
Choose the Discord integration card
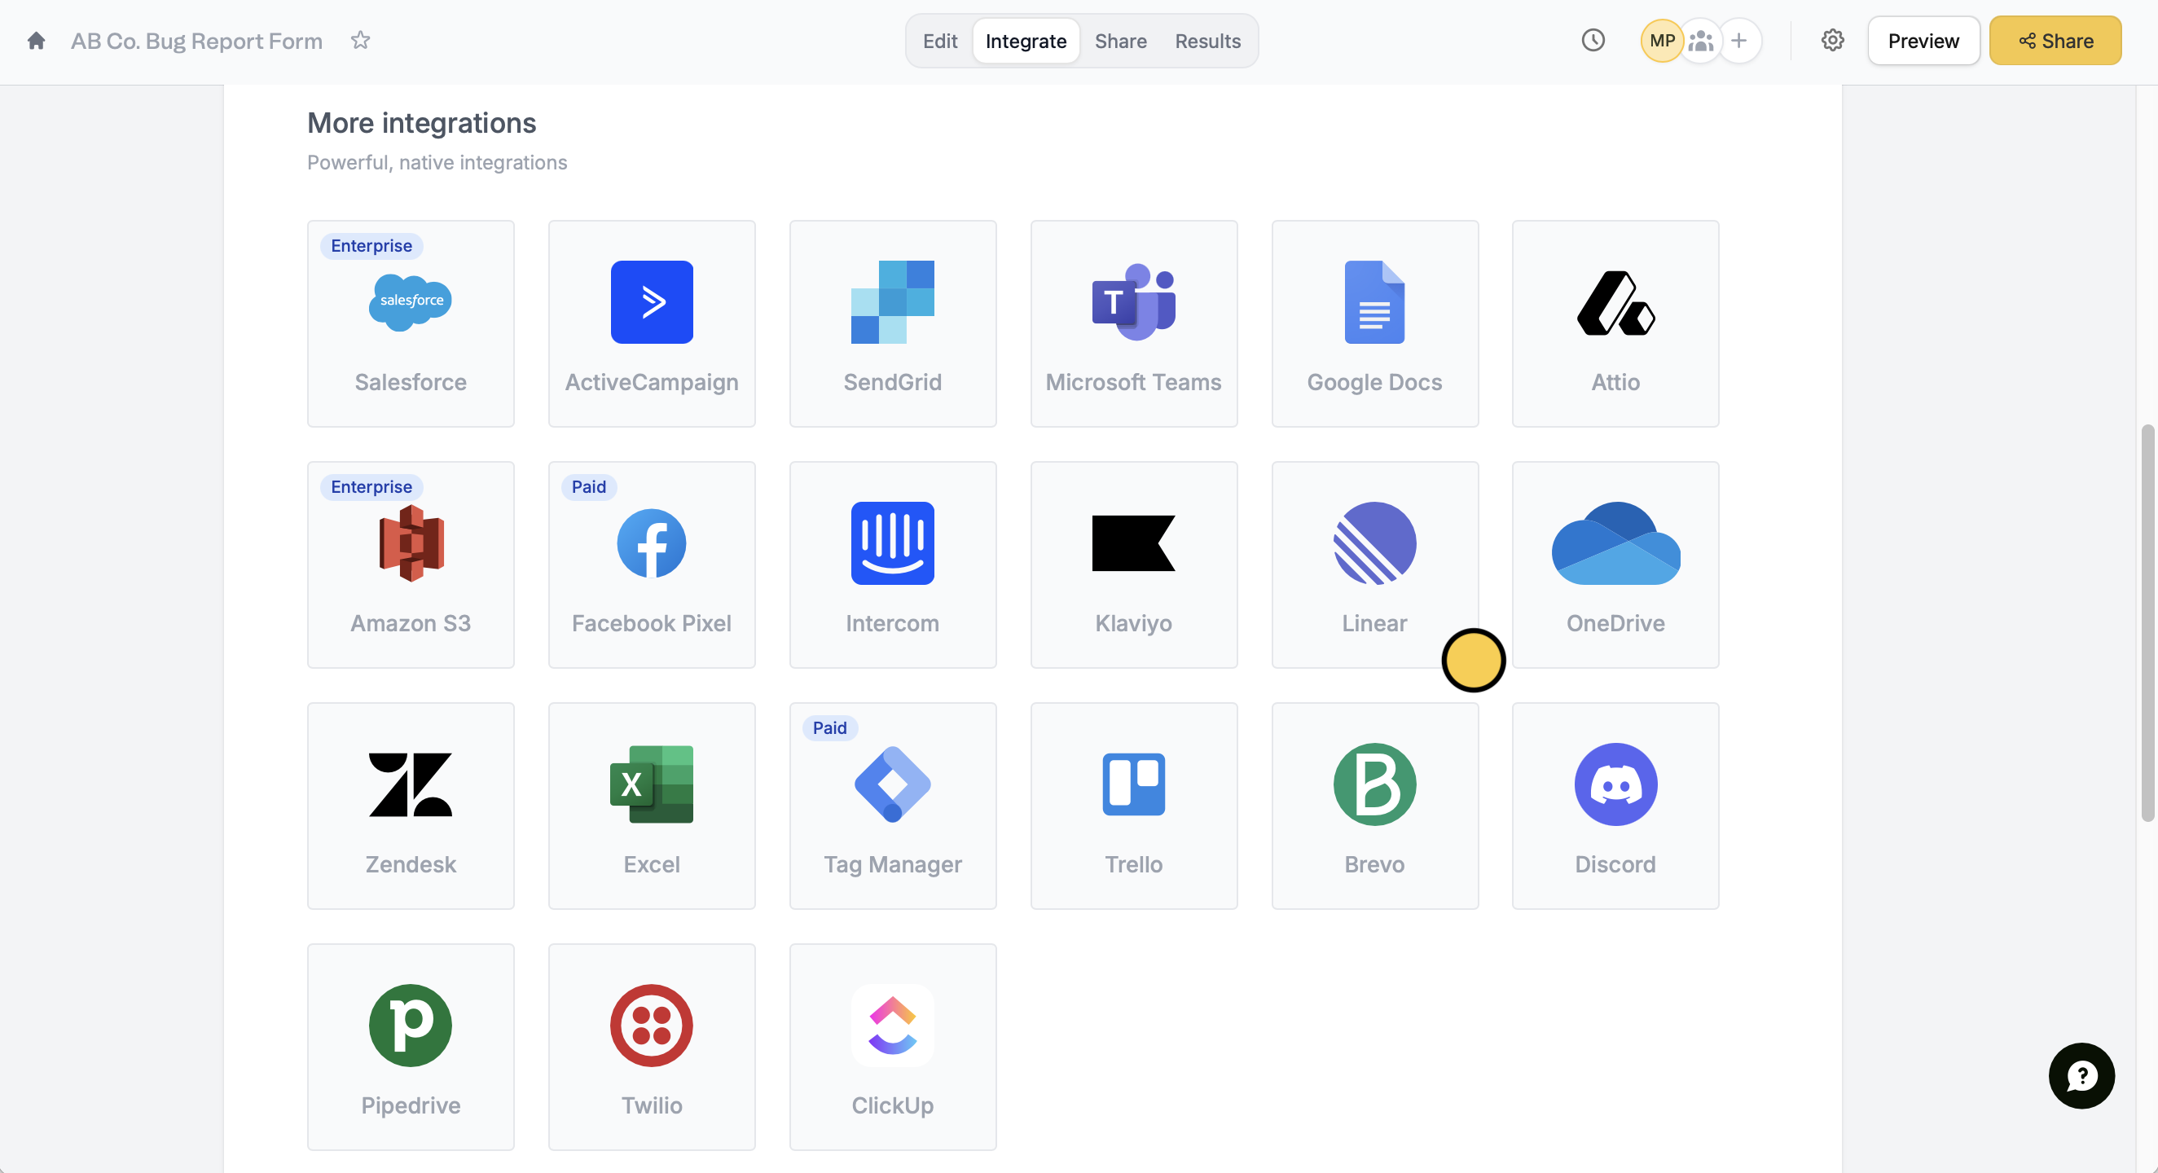click(1615, 805)
